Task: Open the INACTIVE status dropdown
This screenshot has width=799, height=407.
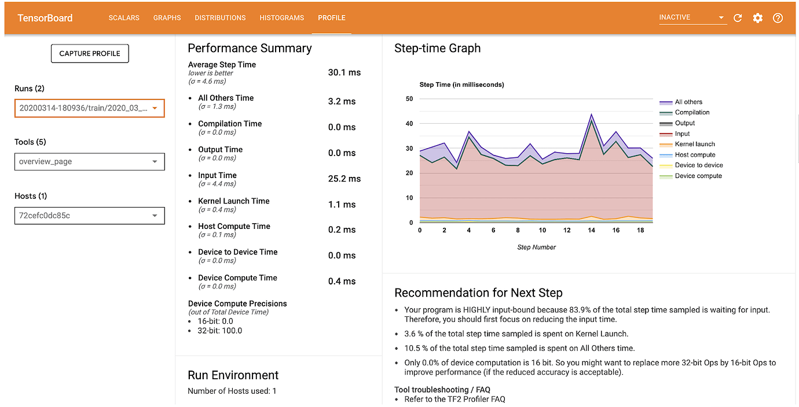Action: [x=692, y=17]
